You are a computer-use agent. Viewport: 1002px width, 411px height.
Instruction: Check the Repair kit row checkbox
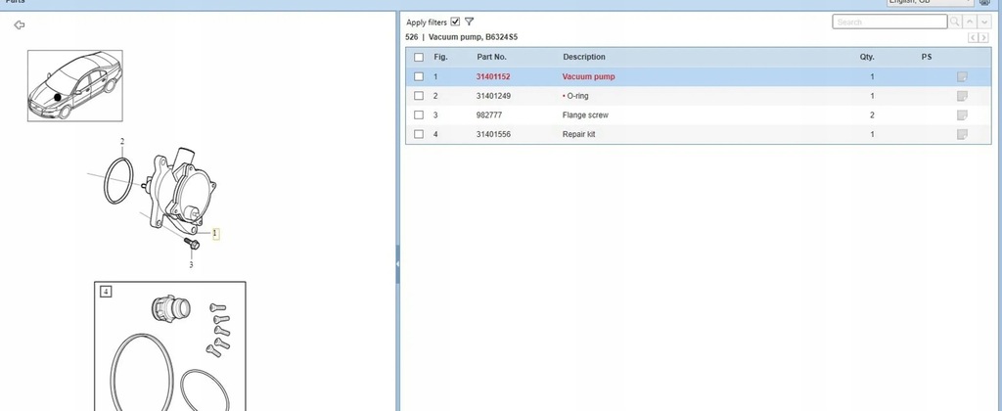[419, 134]
